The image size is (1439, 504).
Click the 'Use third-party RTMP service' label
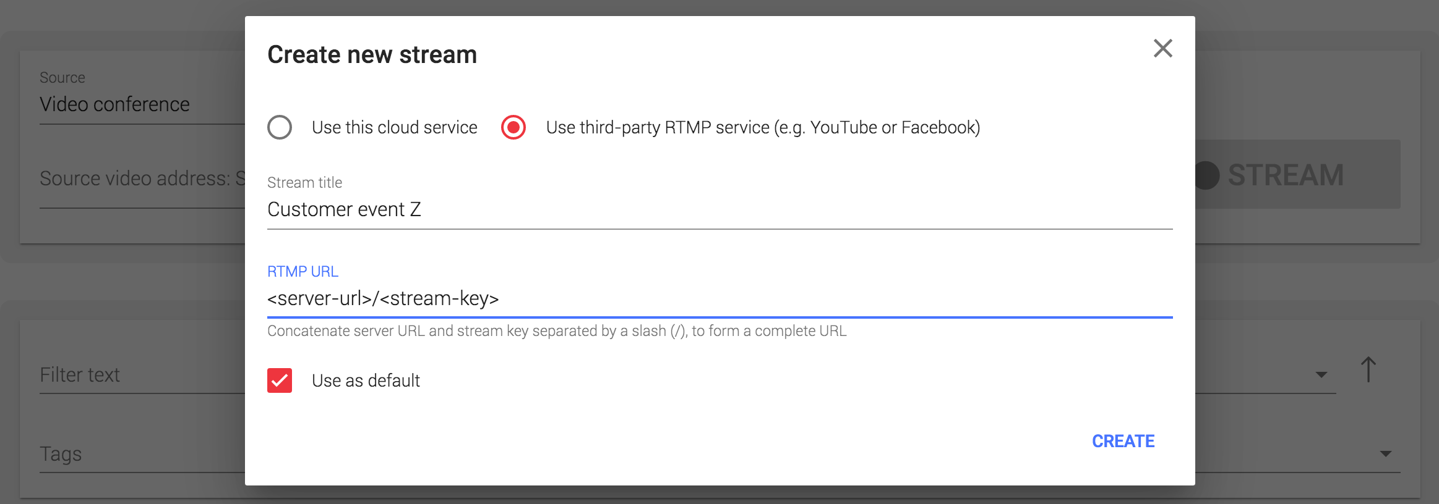point(762,127)
